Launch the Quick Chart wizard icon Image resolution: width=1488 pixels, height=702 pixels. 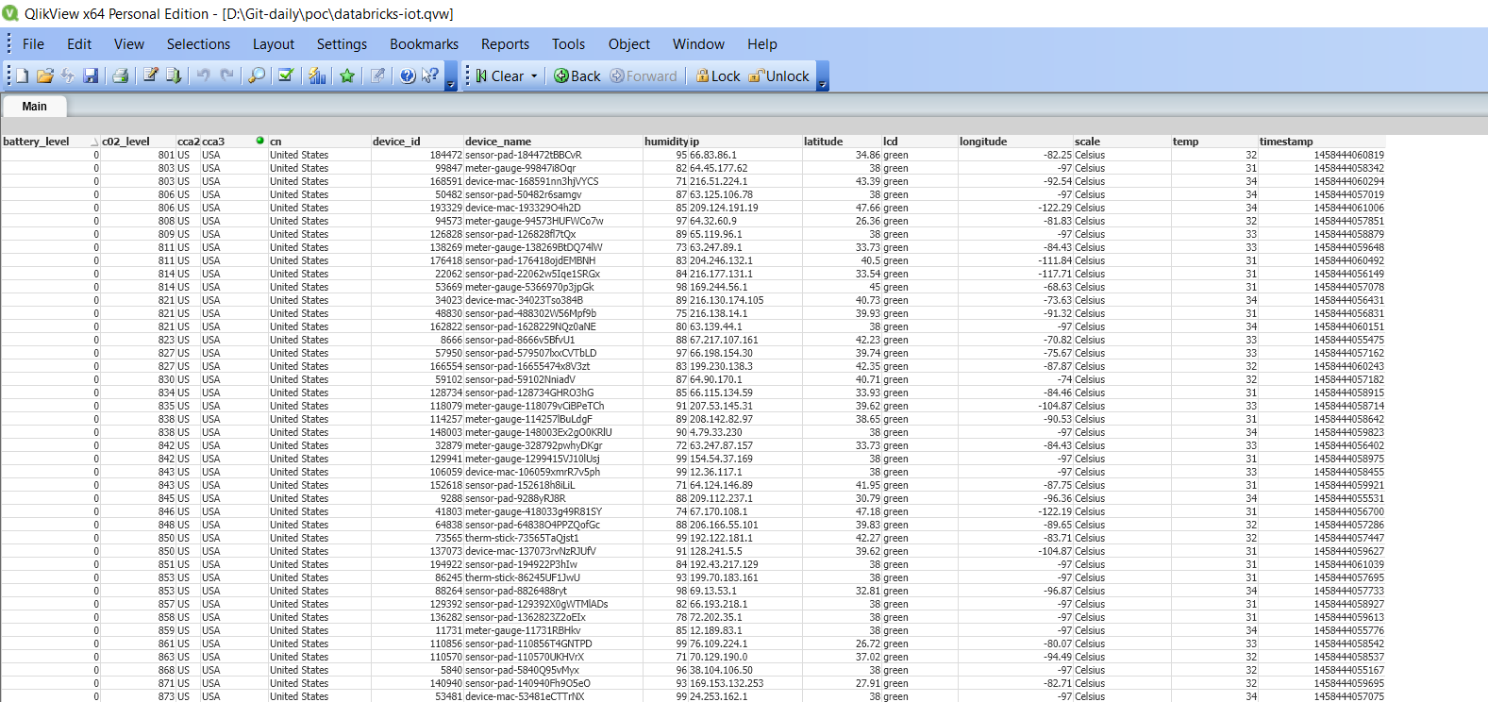[317, 75]
